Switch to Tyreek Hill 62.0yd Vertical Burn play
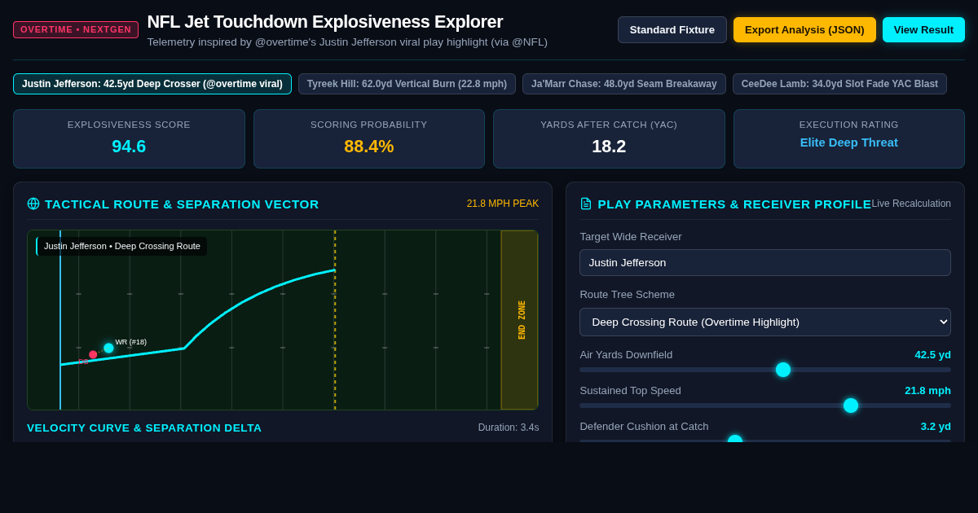Image resolution: width=978 pixels, height=513 pixels. (x=407, y=84)
